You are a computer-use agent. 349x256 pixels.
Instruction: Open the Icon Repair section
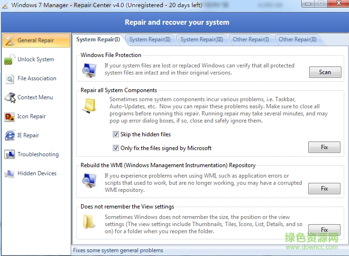pyautogui.click(x=37, y=116)
